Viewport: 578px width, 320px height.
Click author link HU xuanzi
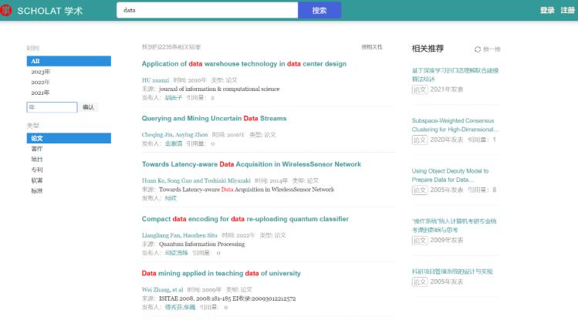pos(155,80)
